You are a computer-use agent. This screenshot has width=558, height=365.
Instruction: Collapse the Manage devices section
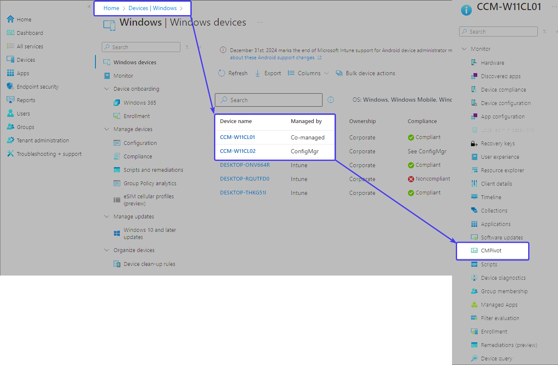[106, 129]
